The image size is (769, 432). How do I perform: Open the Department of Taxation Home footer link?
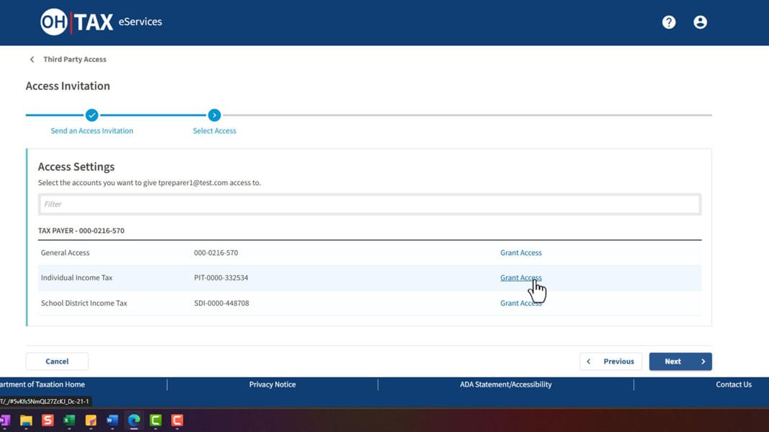click(x=43, y=384)
